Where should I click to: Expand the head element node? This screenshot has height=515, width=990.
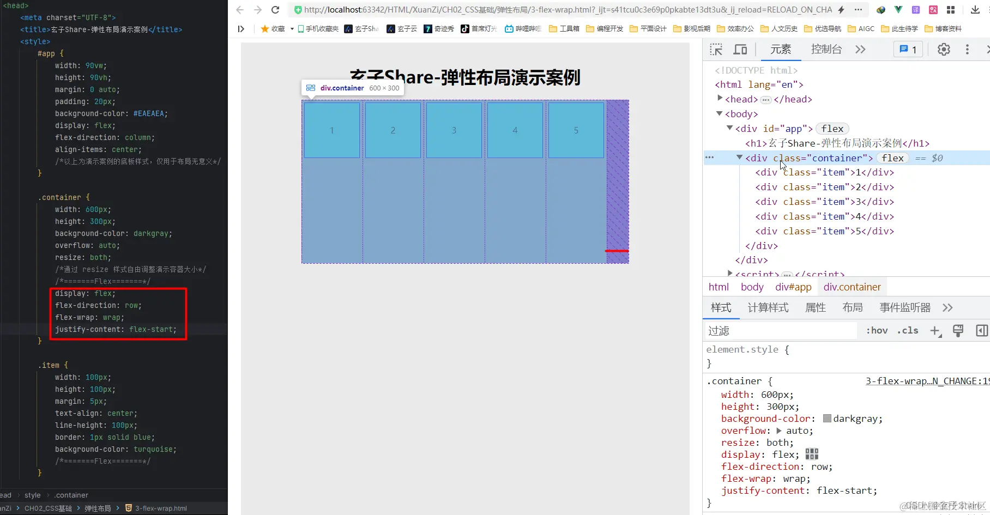click(x=720, y=99)
